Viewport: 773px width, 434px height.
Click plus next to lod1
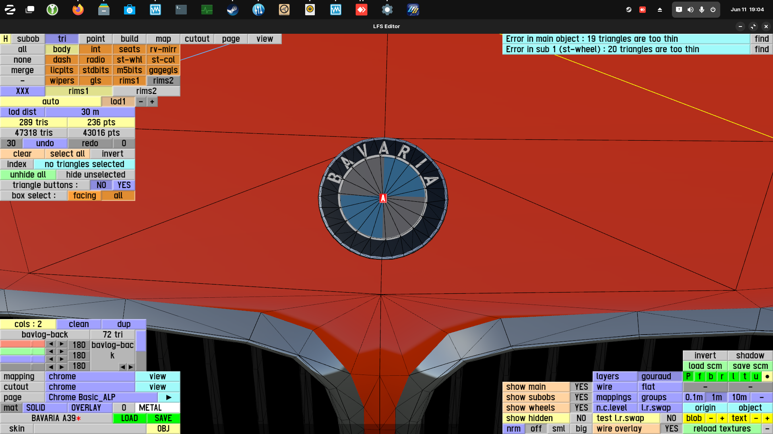click(x=152, y=101)
